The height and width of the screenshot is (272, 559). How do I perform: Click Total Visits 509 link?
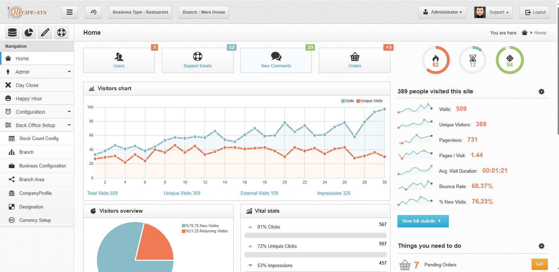point(103,193)
